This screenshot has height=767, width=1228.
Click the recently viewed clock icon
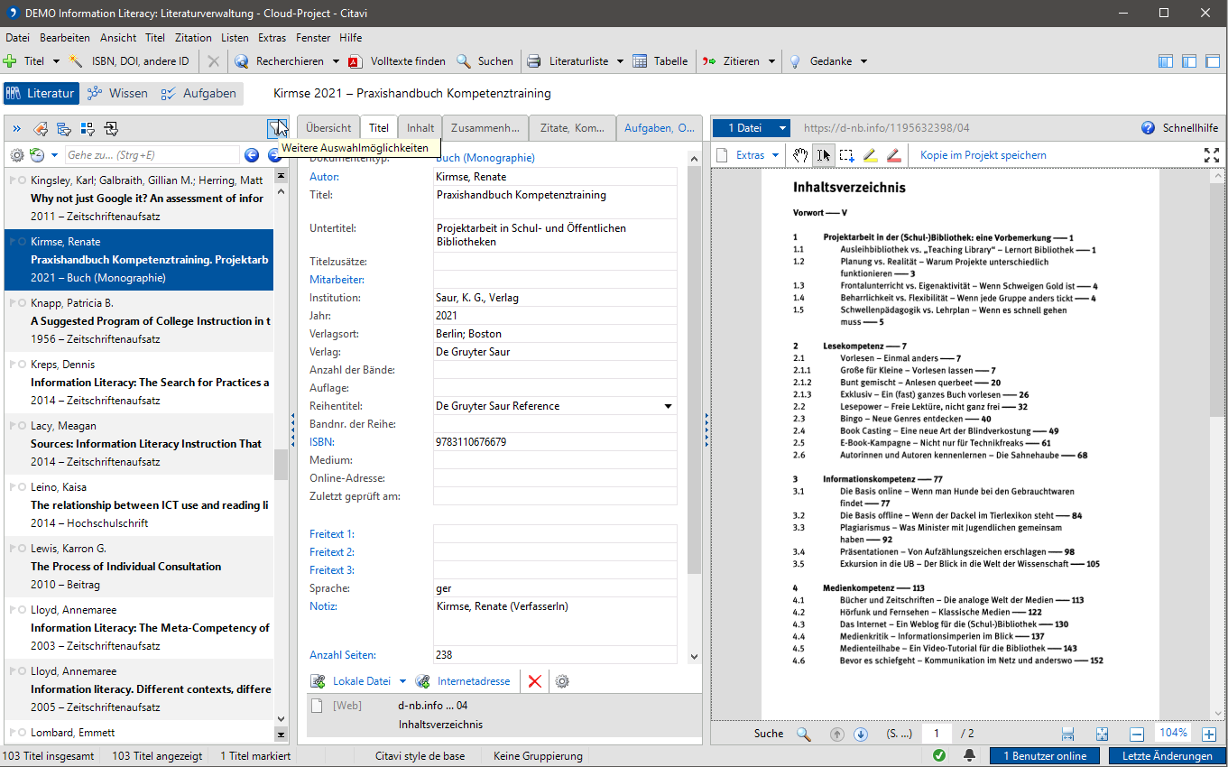(37, 155)
